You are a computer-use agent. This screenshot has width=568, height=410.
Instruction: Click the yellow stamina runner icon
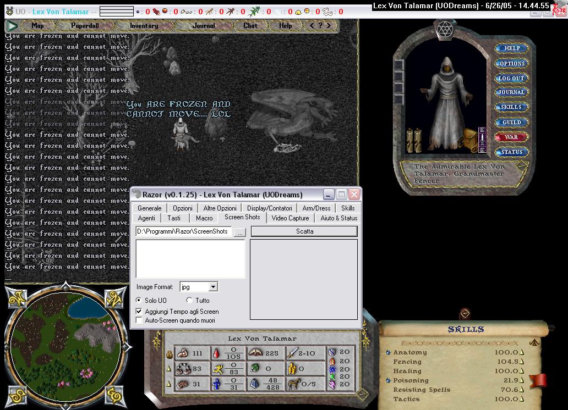coord(218,369)
